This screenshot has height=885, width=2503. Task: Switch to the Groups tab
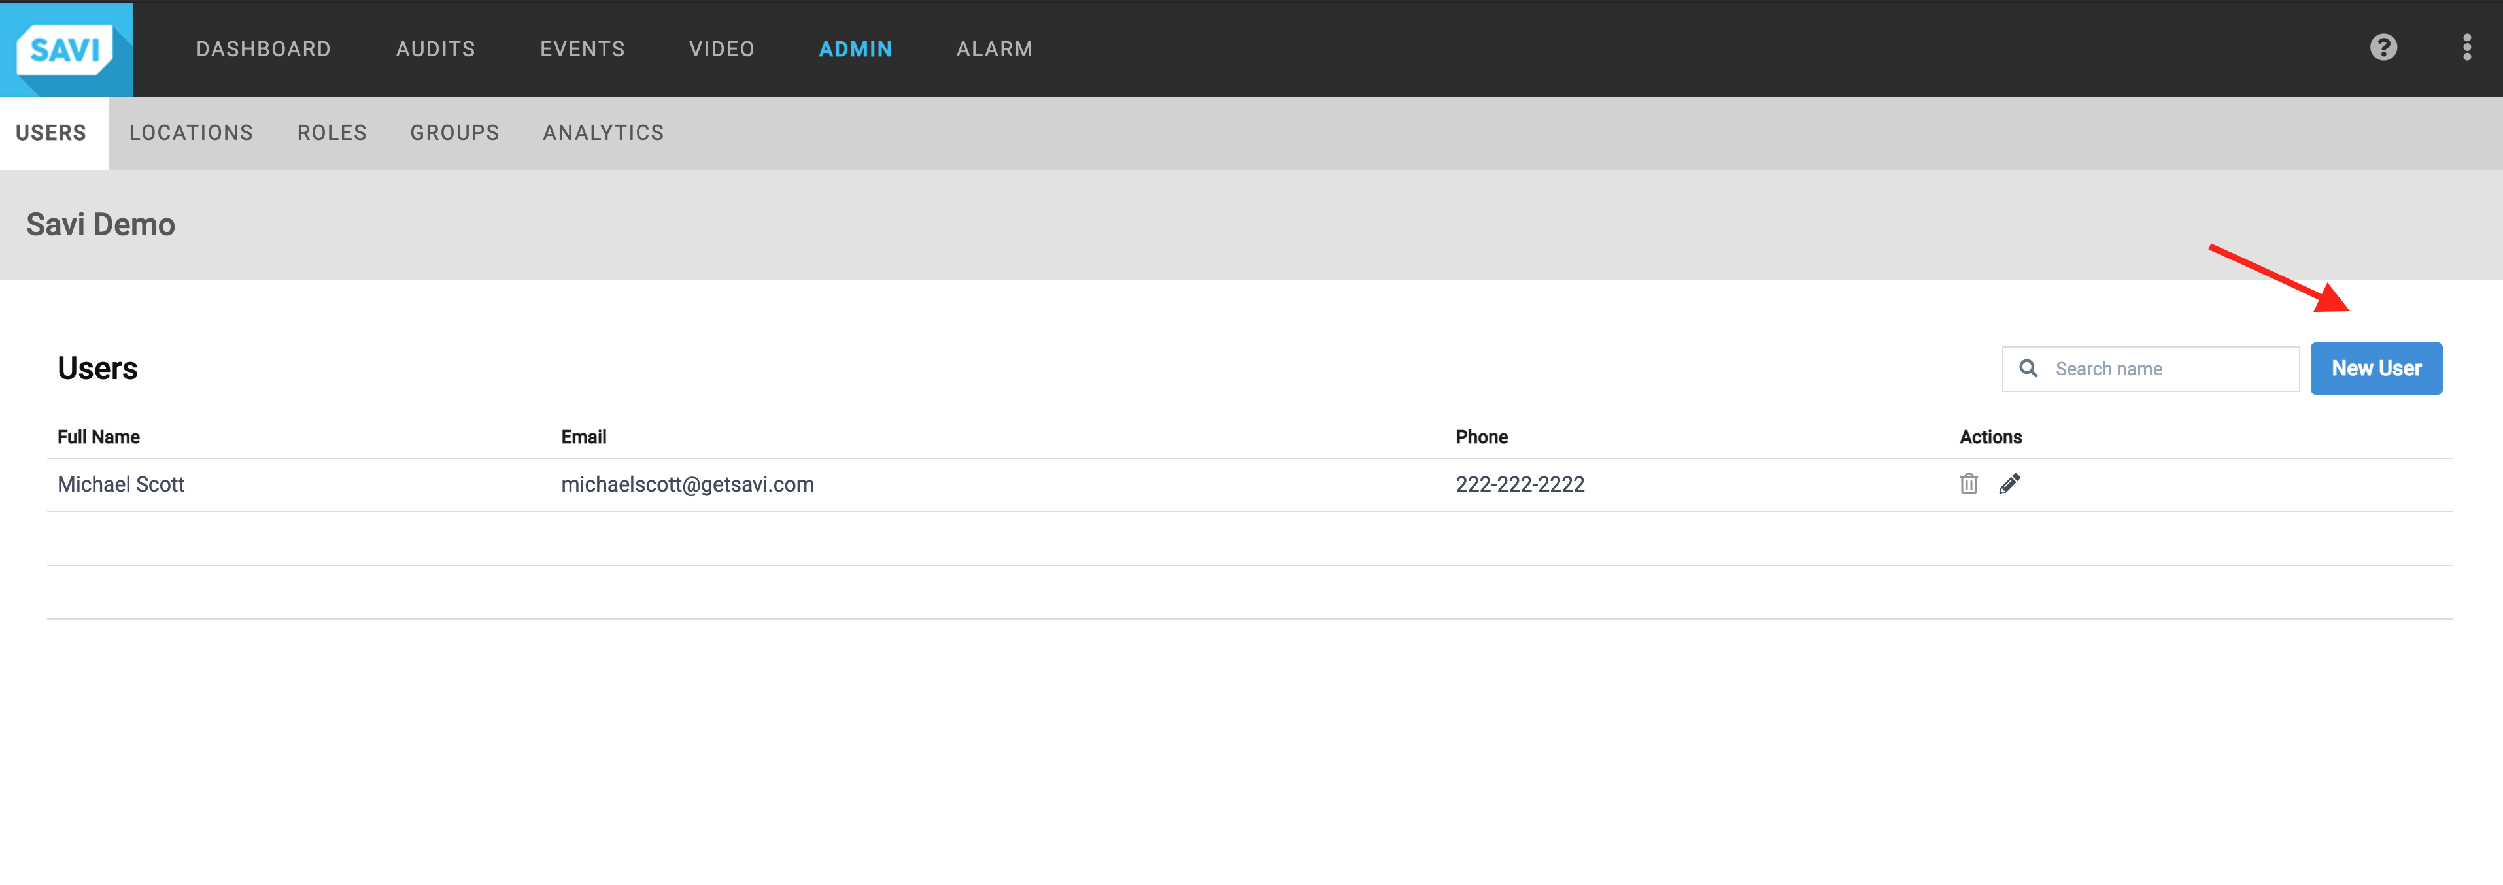tap(454, 133)
